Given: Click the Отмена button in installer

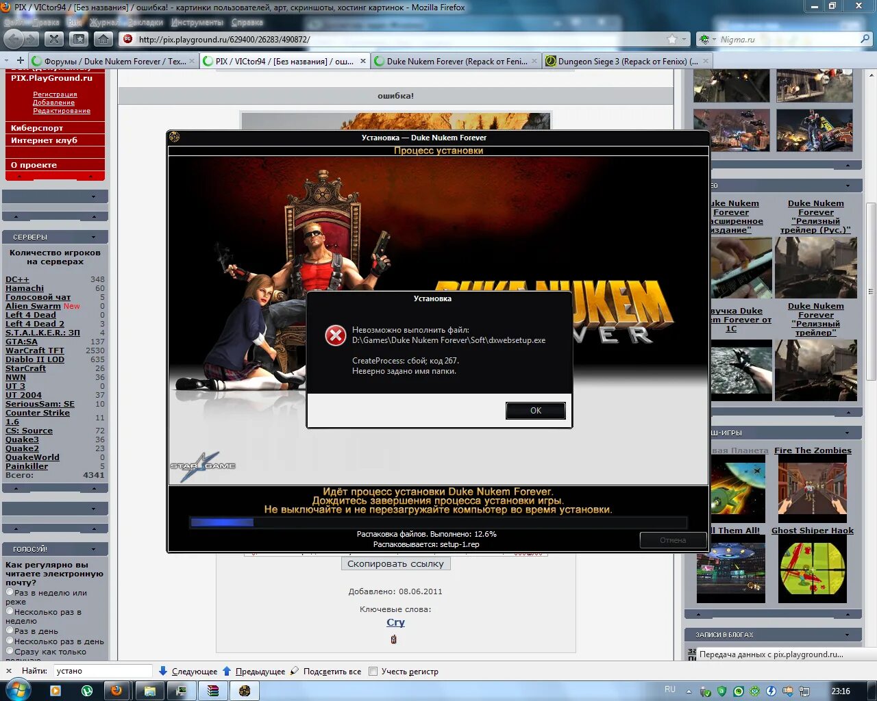Looking at the screenshot, I should point(673,540).
